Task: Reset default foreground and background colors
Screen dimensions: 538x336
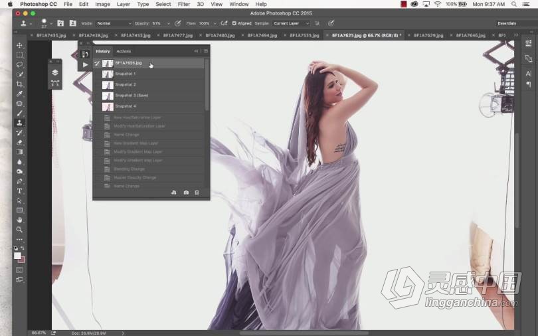Action: tap(16, 248)
